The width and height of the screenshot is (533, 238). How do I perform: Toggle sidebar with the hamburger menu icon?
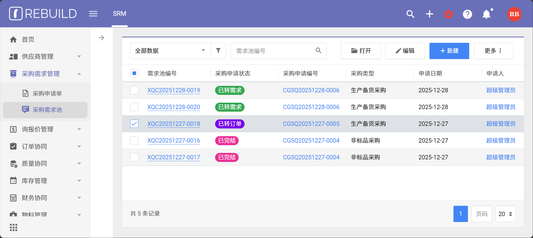point(93,14)
